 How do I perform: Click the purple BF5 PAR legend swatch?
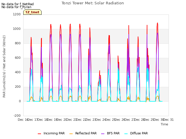(103, 134)
